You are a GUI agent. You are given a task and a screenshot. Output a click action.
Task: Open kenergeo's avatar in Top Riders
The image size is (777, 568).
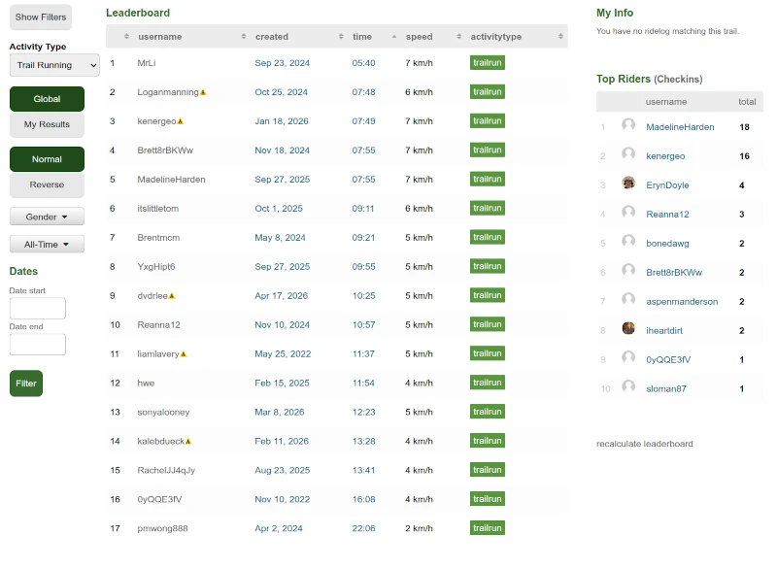point(628,153)
